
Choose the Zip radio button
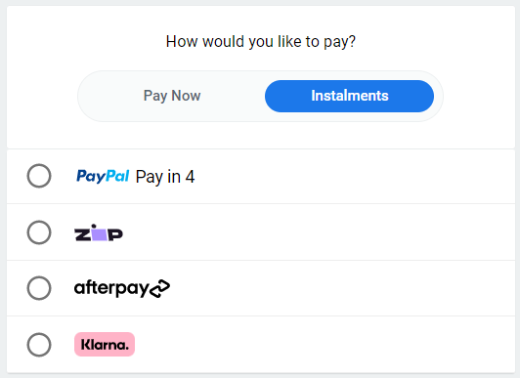(x=39, y=232)
